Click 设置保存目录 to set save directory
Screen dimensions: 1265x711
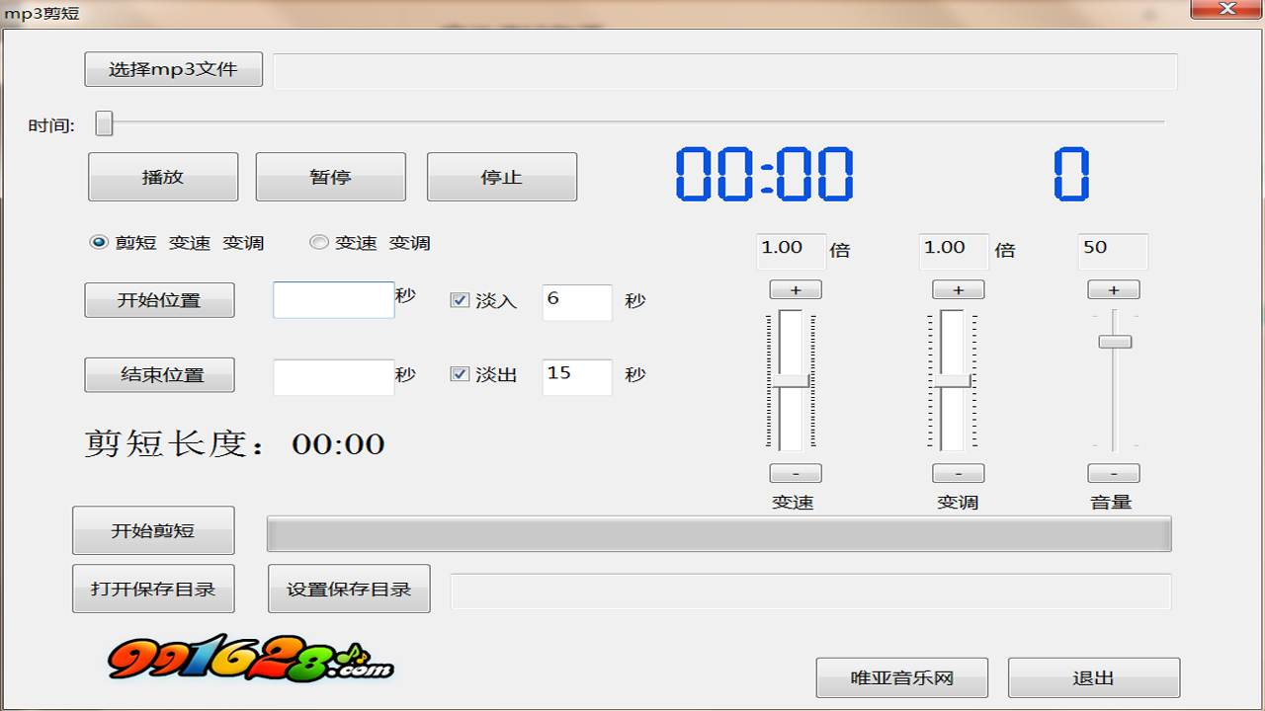(349, 588)
